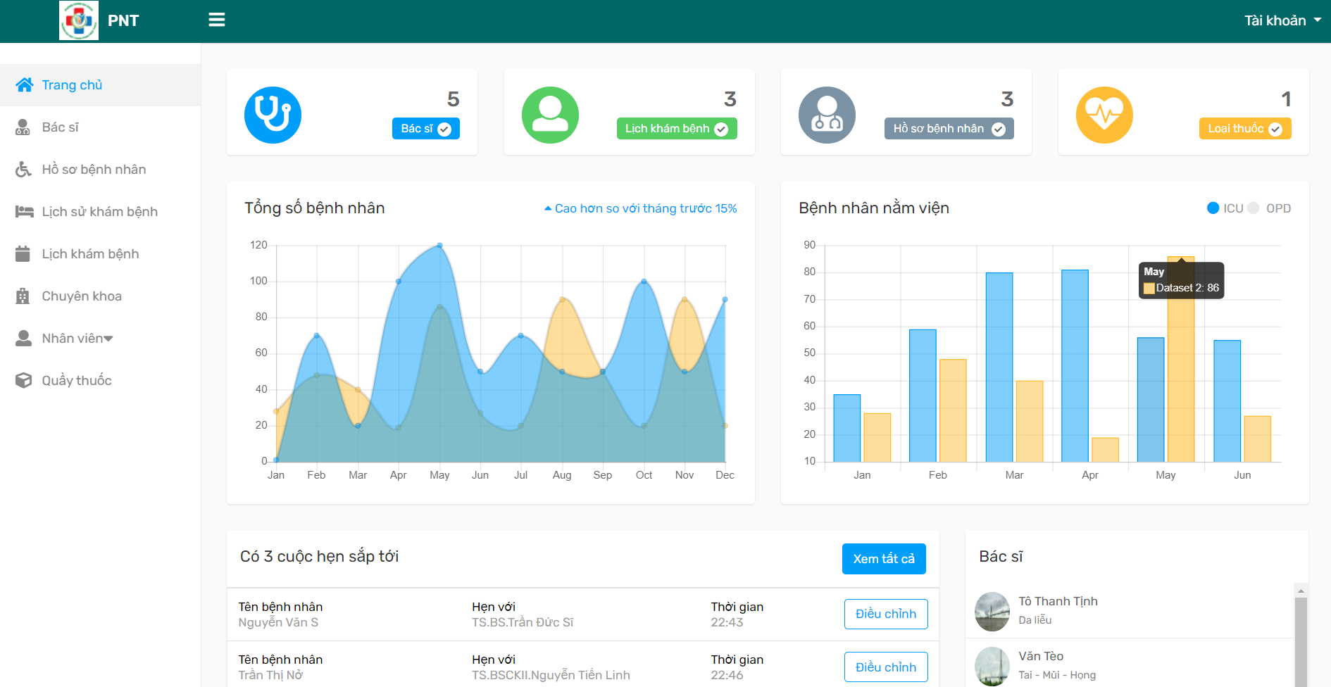Click the doctor icon beside Bác sĩ
This screenshot has width=1331, height=687.
pos(23,127)
